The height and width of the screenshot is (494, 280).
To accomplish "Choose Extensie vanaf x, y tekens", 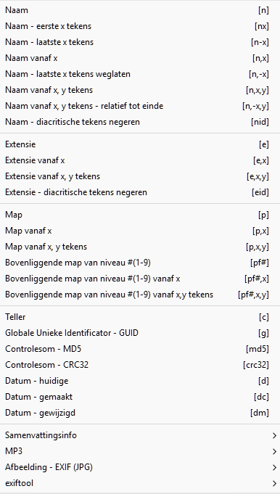I will pyautogui.click(x=140, y=176).
